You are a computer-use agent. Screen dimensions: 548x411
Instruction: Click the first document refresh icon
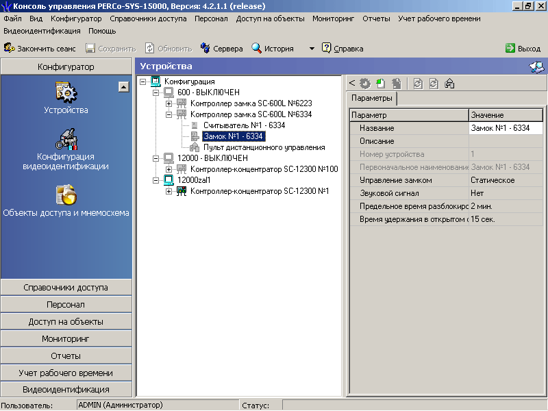418,84
